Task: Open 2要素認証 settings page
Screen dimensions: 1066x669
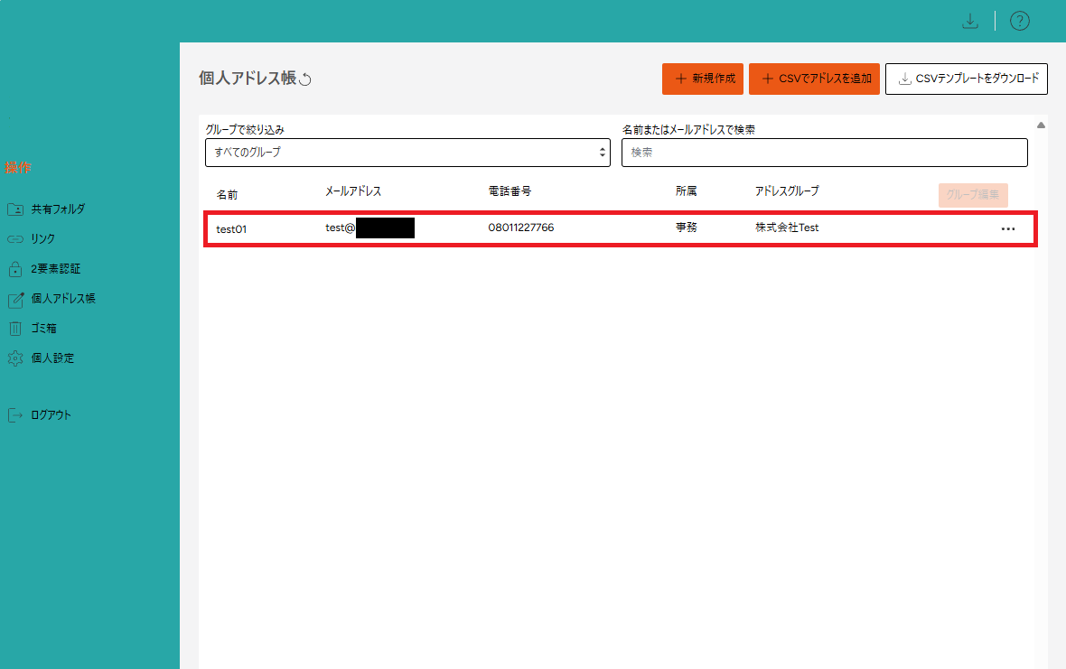Action: point(56,269)
